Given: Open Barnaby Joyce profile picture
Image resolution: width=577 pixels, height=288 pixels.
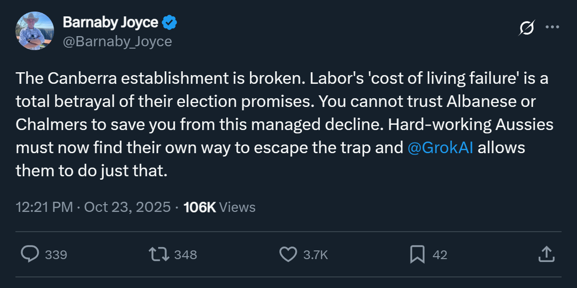Looking at the screenshot, I should (34, 31).
